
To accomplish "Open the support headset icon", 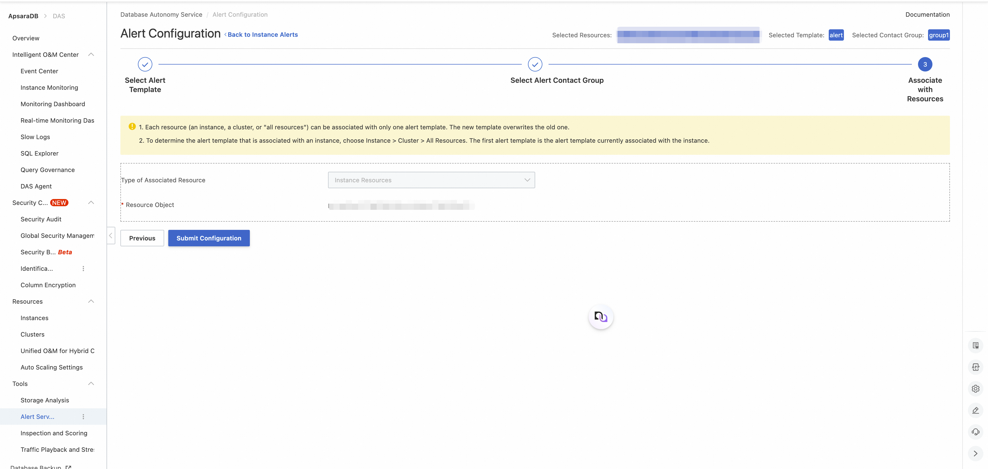I will pos(975,432).
